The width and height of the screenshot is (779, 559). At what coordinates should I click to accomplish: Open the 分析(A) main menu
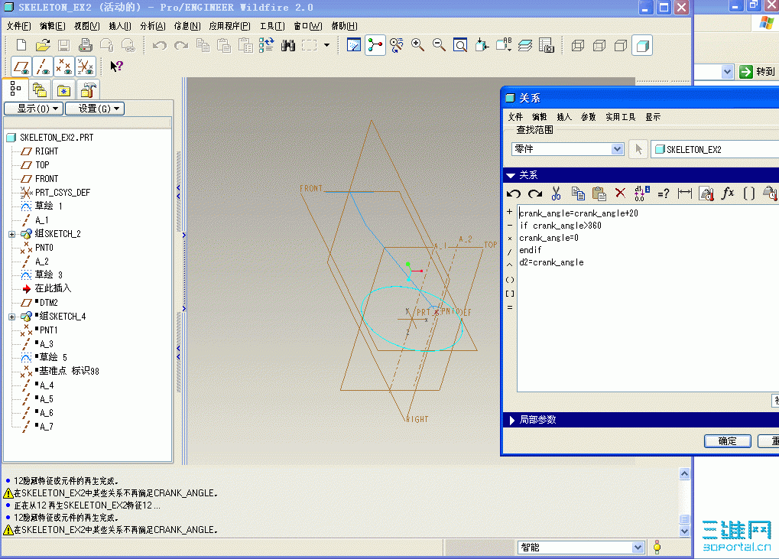tap(153, 26)
